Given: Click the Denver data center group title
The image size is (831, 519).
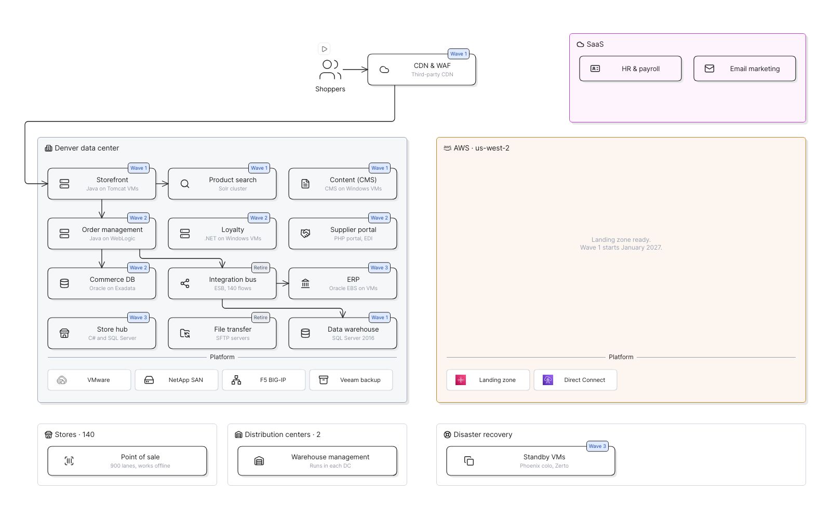Looking at the screenshot, I should point(87,148).
